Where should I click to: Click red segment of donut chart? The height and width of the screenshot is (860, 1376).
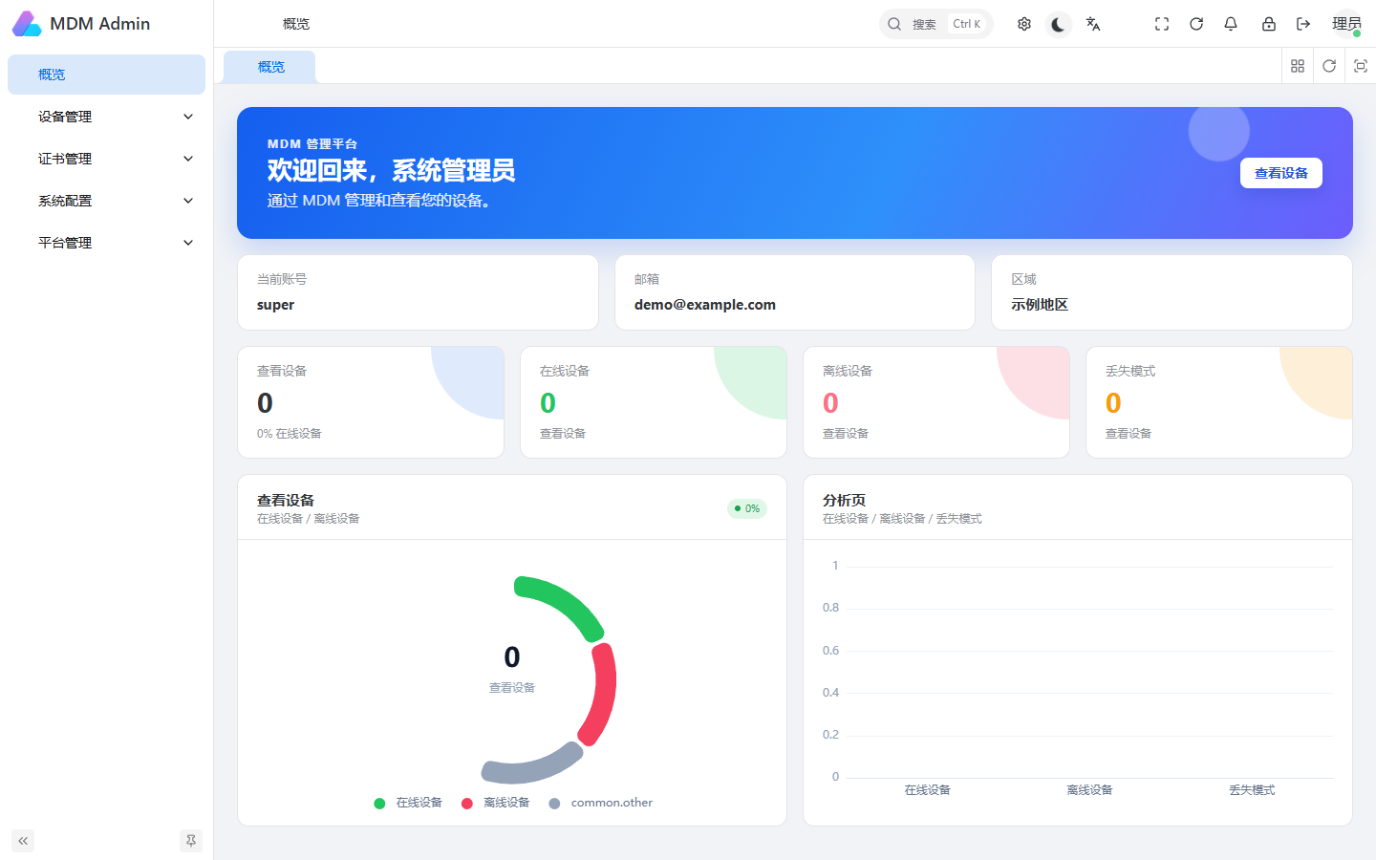tap(604, 694)
